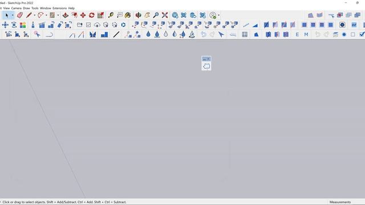Choose the red Move tool
The height and width of the screenshot is (205, 365).
coord(83,15)
